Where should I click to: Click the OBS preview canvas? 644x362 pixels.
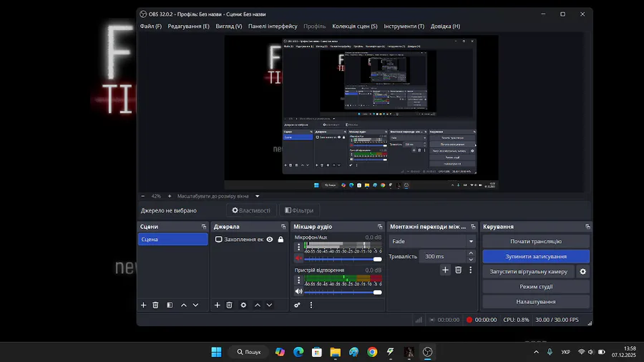coord(361,112)
